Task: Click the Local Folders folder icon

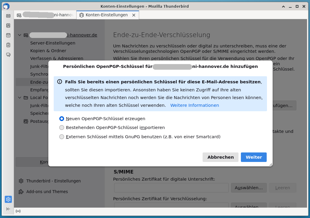Action: pos(26,98)
